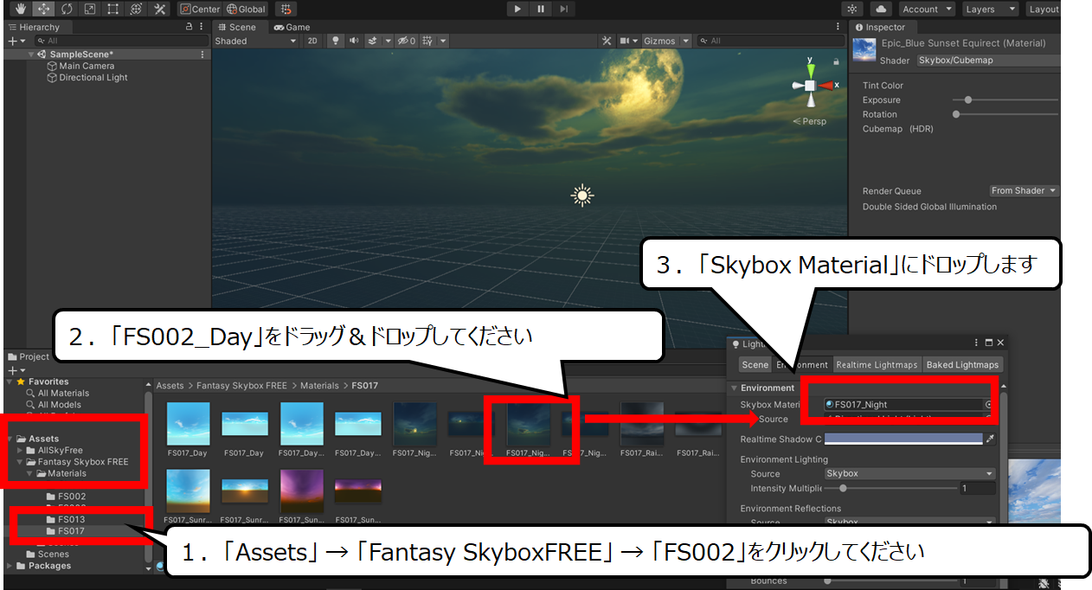Click the Skybox Material object picker circle
Screen dimensions: 1092x590
pos(988,404)
